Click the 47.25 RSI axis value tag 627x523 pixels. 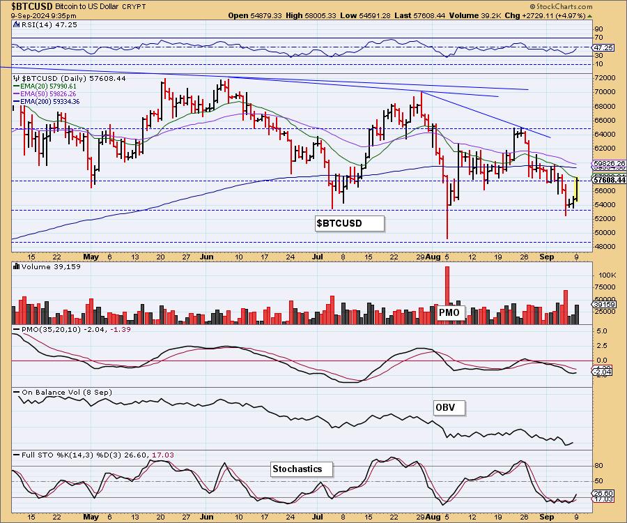[x=603, y=47]
